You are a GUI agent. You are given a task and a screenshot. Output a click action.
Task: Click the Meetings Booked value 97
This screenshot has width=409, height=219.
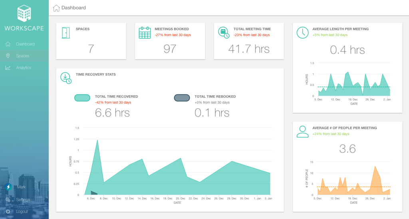tap(170, 49)
